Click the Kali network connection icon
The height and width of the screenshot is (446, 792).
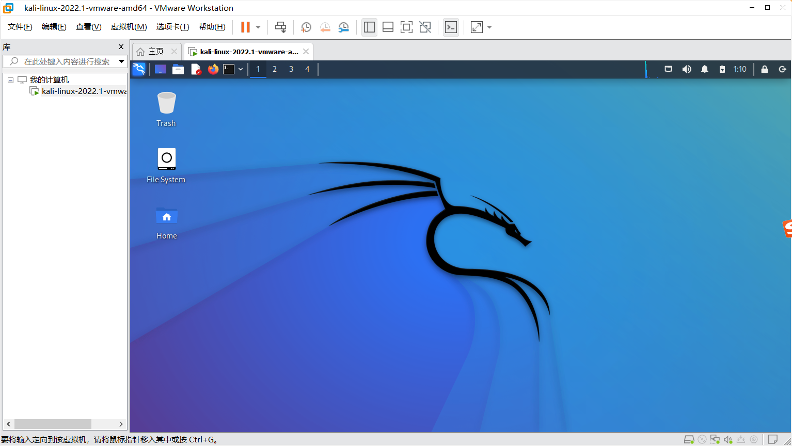(x=668, y=69)
